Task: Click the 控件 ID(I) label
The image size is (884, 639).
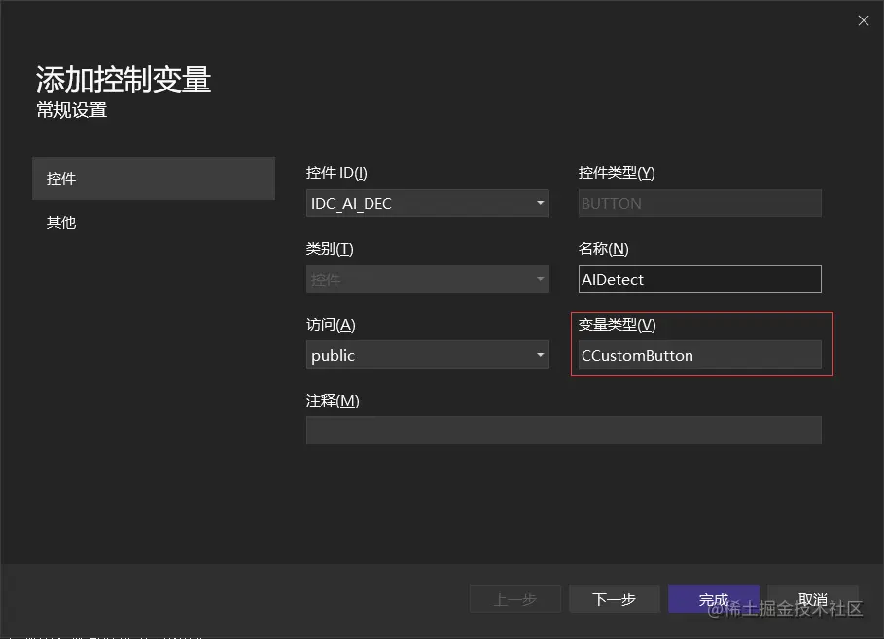Action: (336, 173)
